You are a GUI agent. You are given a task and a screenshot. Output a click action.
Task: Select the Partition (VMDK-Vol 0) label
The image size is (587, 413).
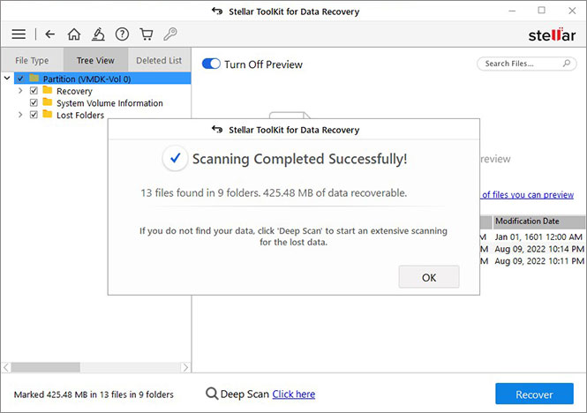87,79
